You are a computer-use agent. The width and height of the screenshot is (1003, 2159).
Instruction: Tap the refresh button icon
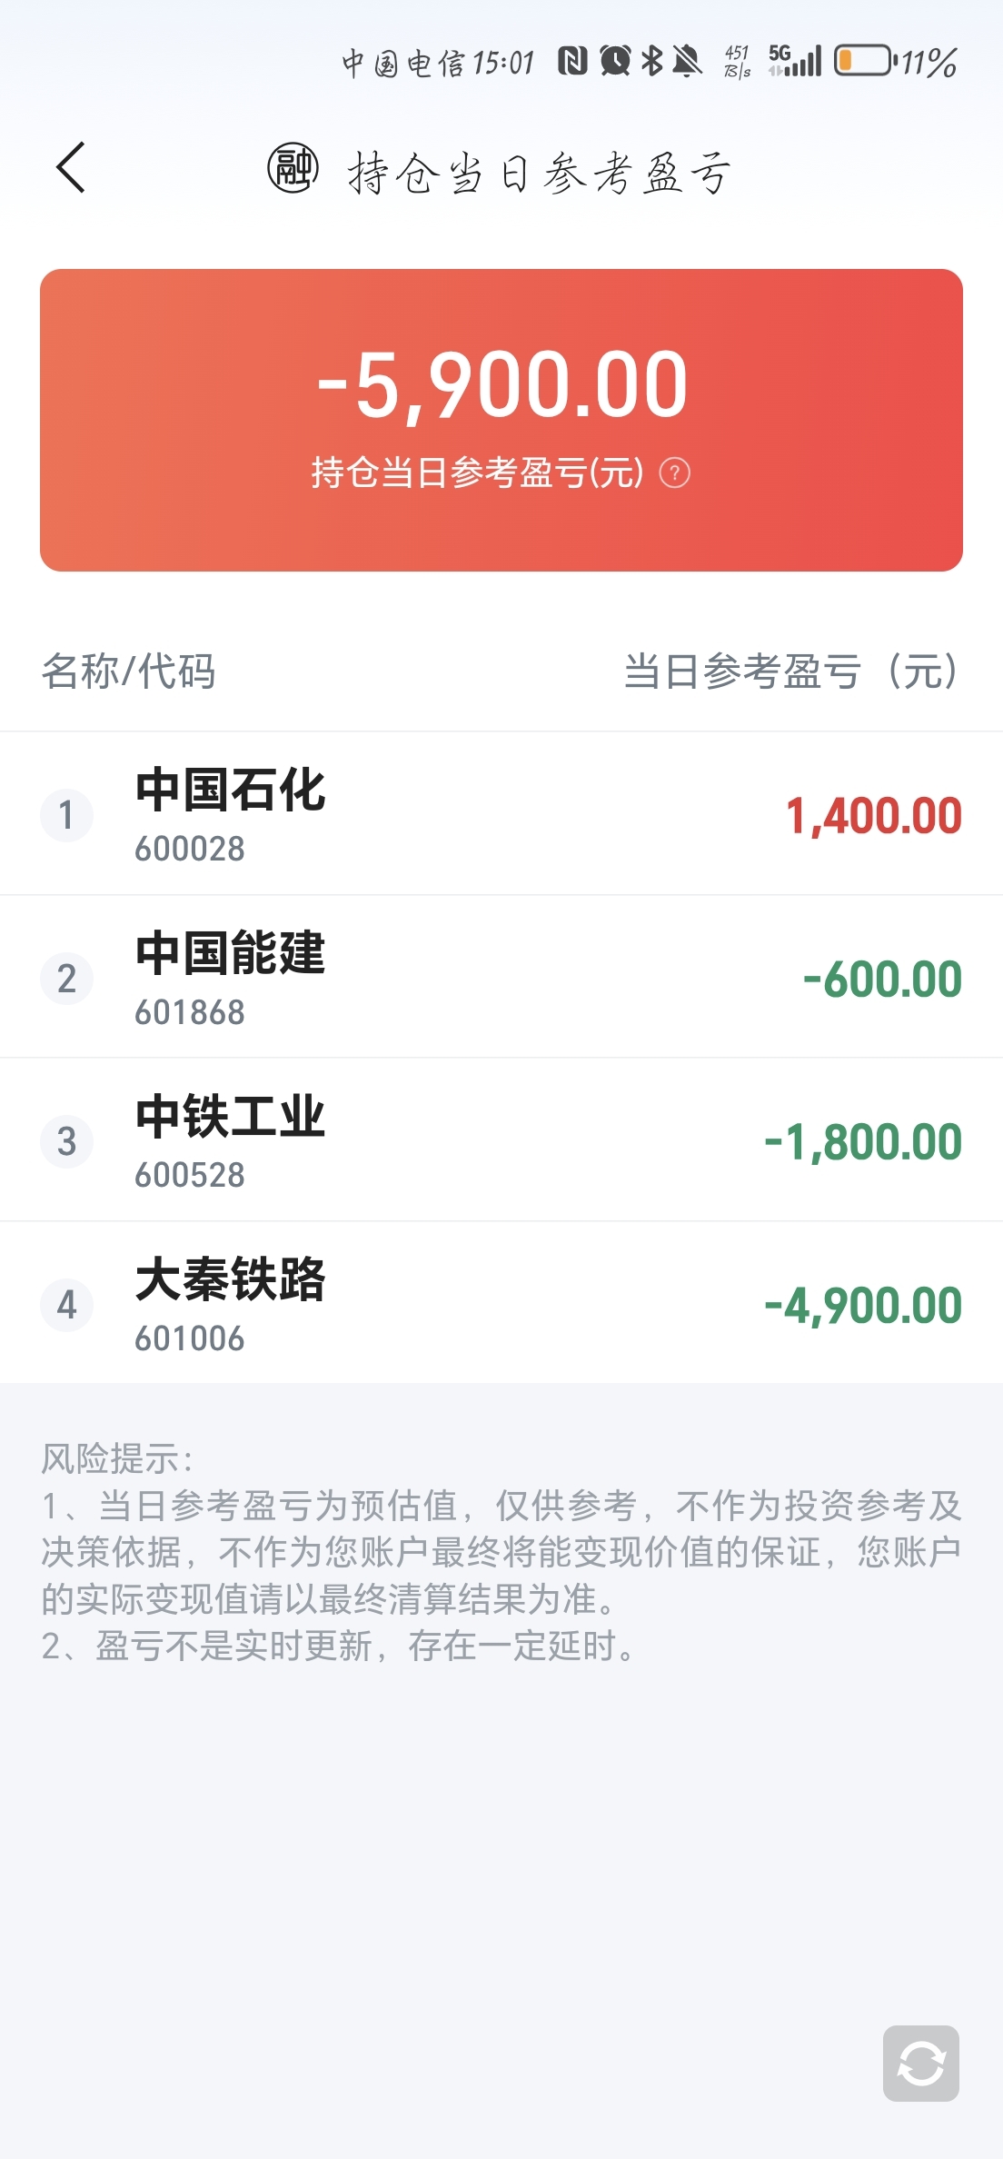920,2063
